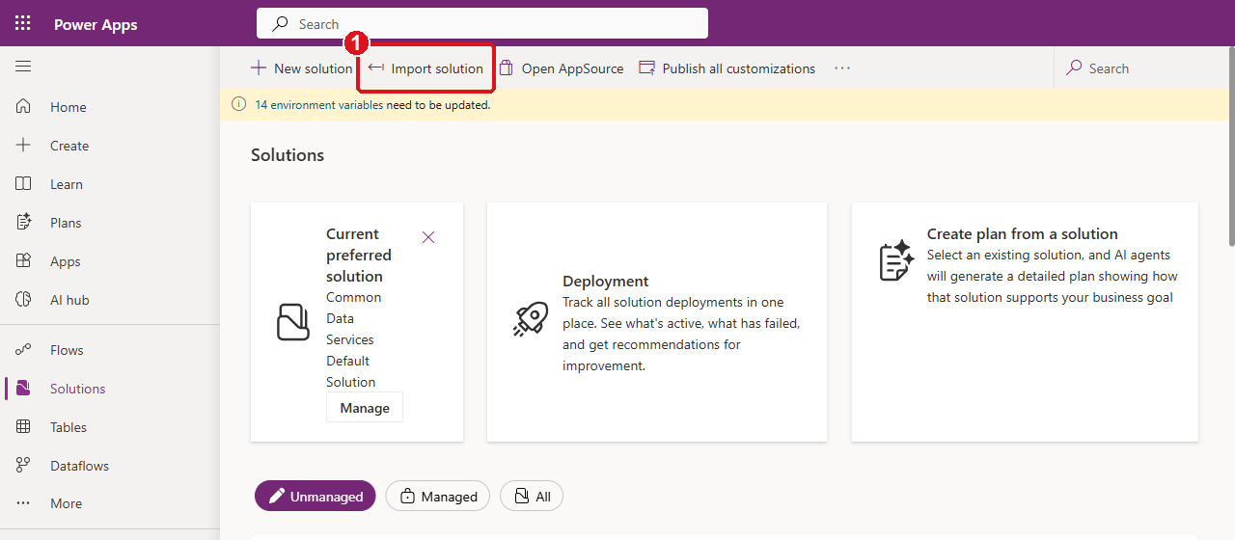Click the info icon in yellow banner
Viewport: 1235px width, 540px height.
click(239, 105)
